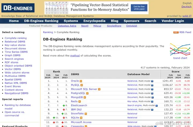Open Ranking by database model report
The width and height of the screenshot is (193, 127).
point(18,107)
